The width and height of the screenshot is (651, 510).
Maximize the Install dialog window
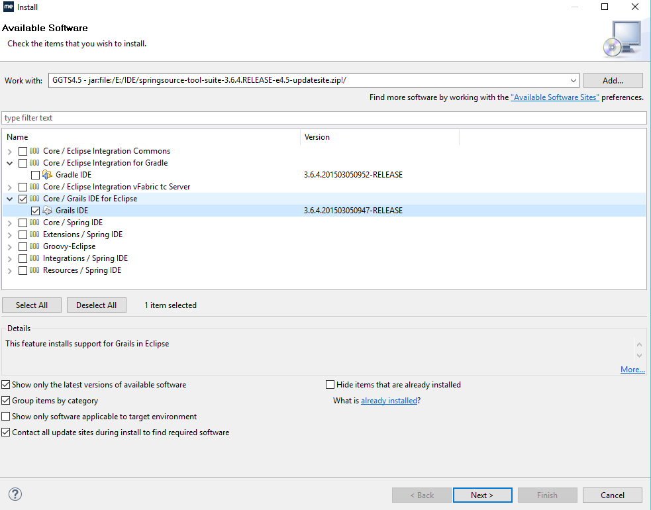(x=605, y=7)
